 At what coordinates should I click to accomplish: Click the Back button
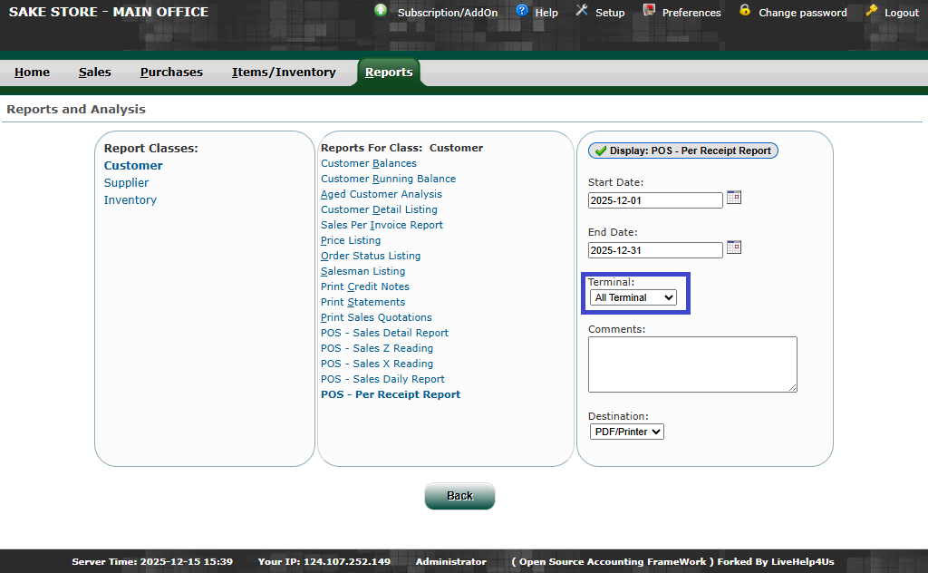(459, 496)
